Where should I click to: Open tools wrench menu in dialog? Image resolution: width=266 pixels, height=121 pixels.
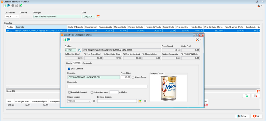198,39
